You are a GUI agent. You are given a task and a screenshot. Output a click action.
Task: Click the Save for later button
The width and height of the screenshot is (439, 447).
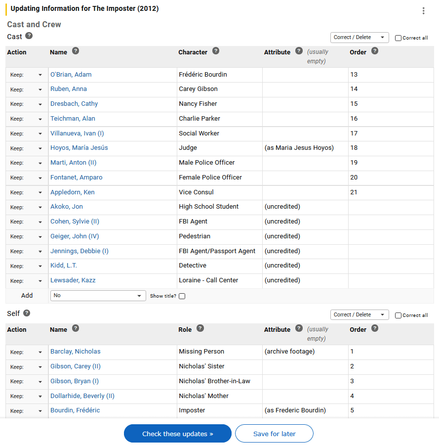pyautogui.click(x=274, y=433)
